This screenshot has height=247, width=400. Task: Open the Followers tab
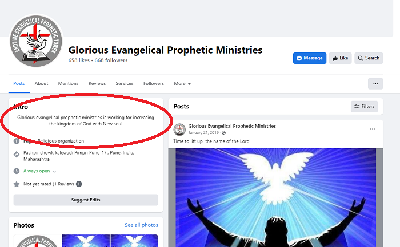click(x=154, y=83)
